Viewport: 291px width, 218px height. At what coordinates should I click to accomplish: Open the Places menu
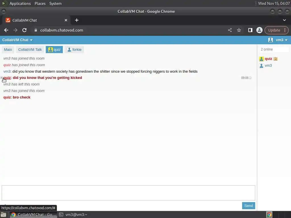(40, 3)
